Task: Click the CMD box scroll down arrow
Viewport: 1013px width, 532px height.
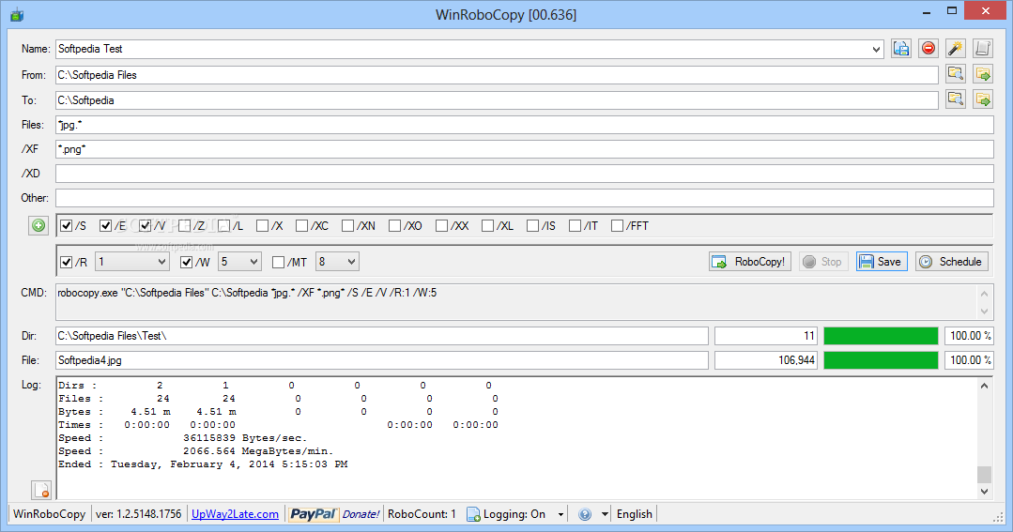Action: click(x=984, y=311)
